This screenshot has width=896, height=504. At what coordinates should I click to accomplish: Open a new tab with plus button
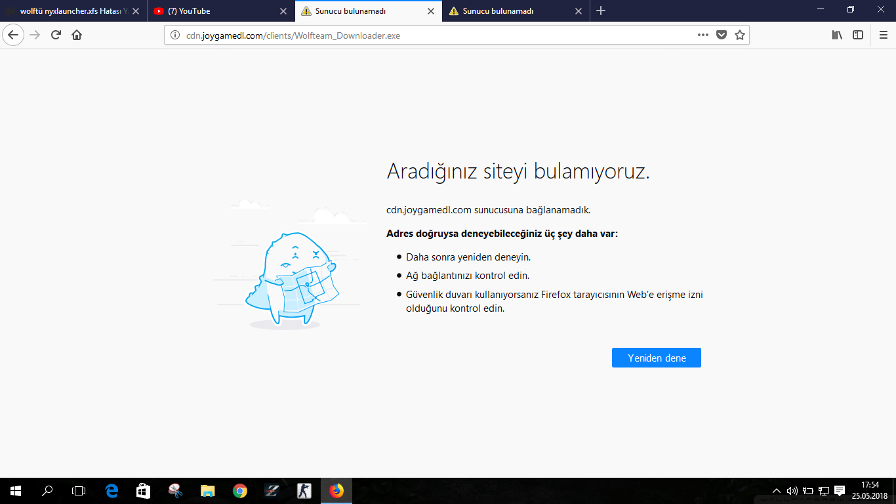coord(601,10)
